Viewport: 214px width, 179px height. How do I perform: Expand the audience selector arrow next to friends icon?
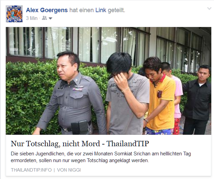(x=50, y=18)
